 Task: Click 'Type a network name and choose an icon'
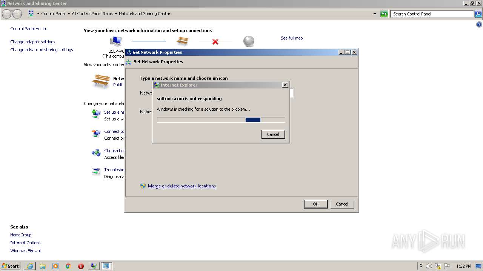point(184,78)
